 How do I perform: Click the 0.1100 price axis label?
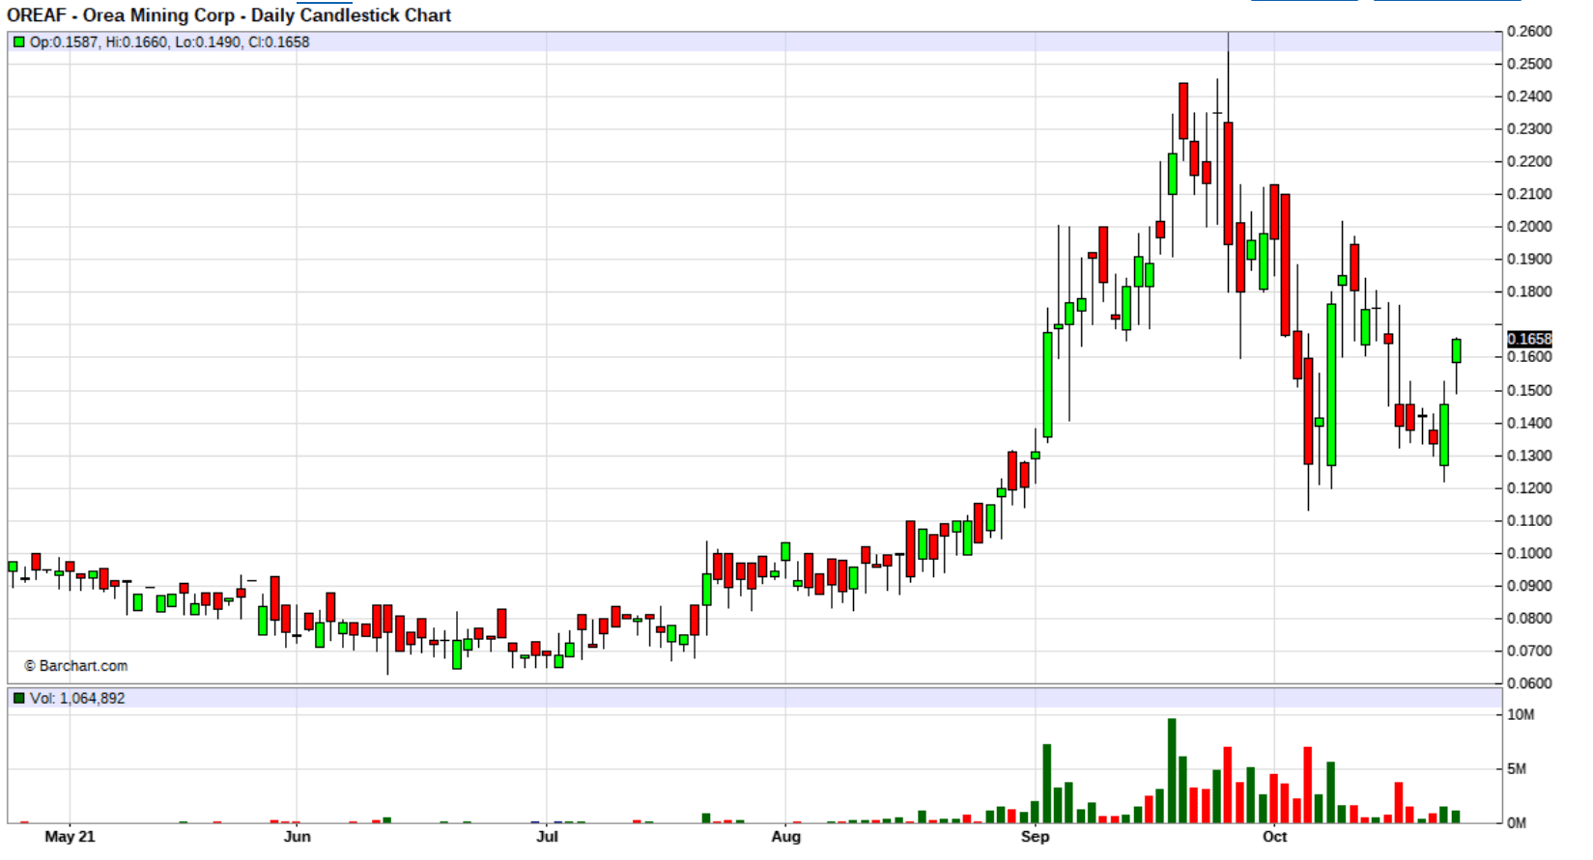[x=1529, y=521]
